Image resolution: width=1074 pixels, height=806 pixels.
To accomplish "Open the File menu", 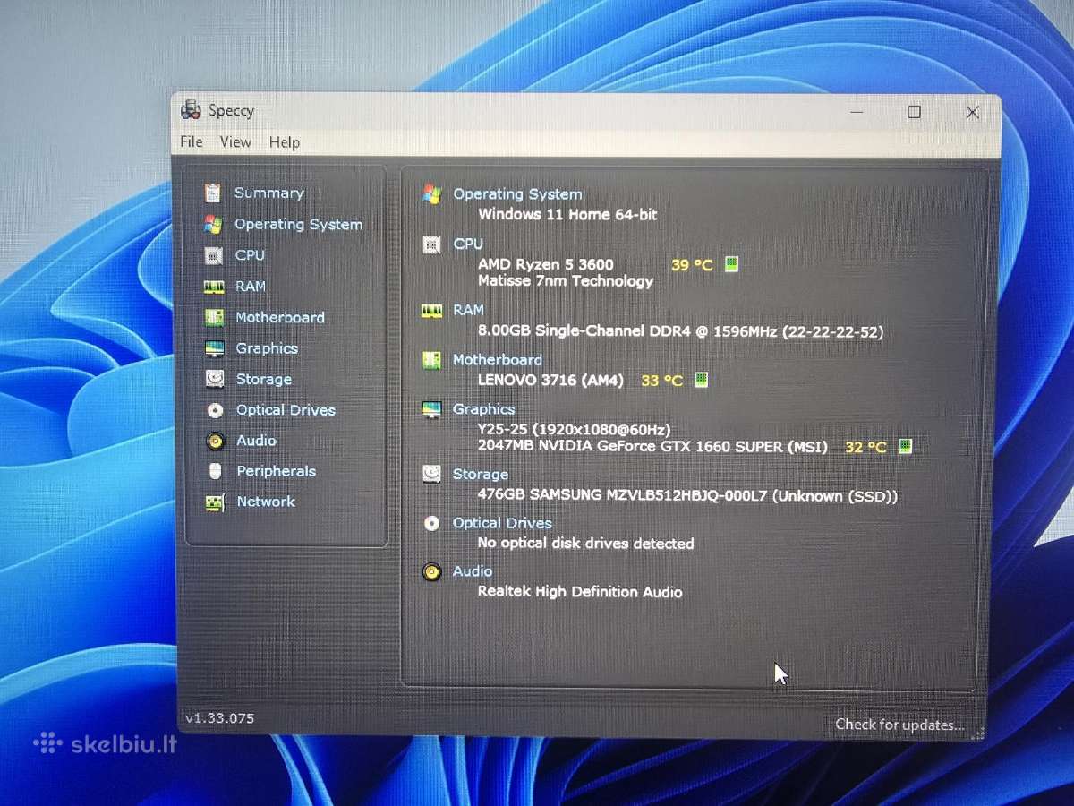I will (192, 141).
